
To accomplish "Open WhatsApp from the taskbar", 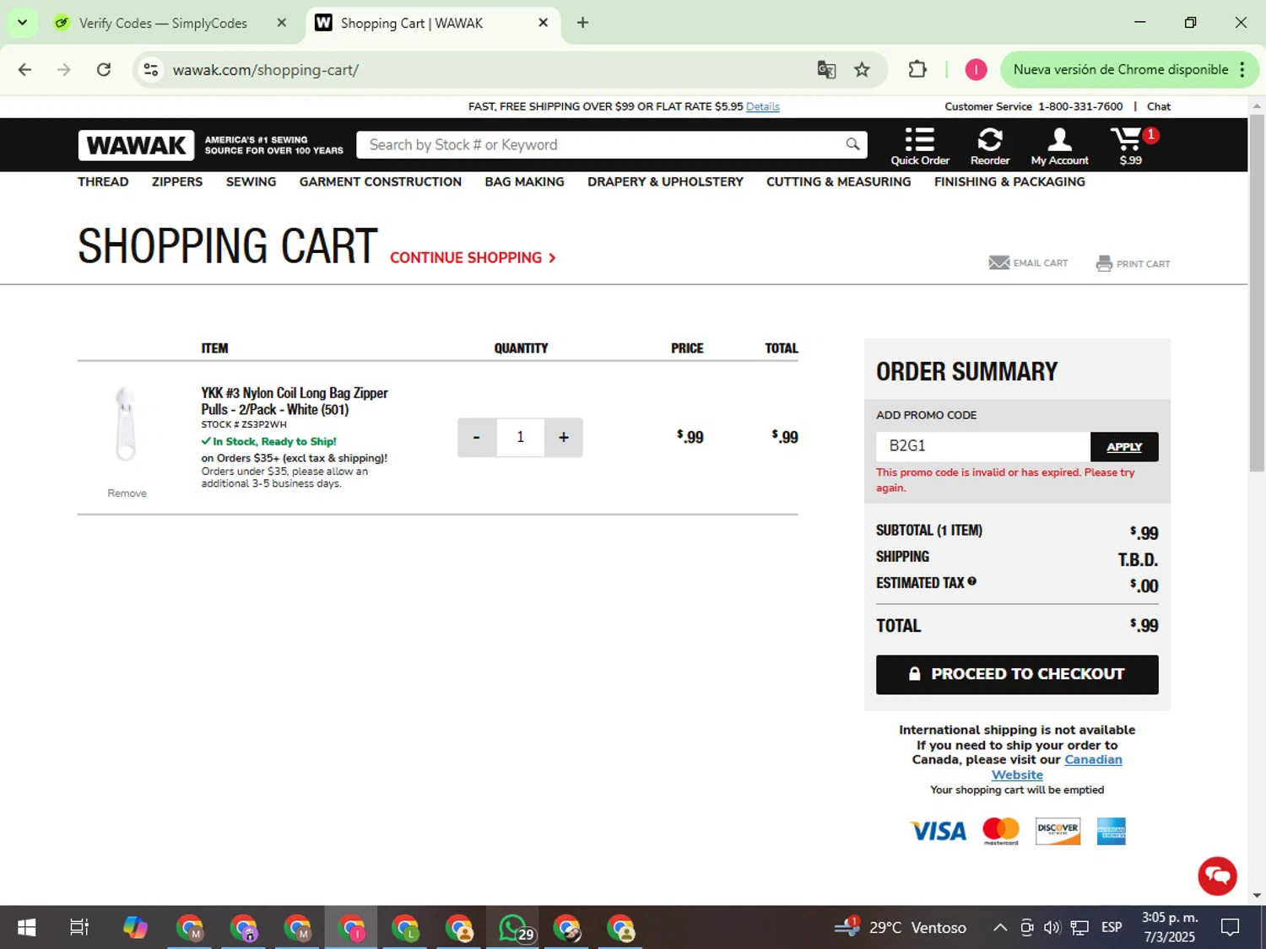I will coord(513,928).
